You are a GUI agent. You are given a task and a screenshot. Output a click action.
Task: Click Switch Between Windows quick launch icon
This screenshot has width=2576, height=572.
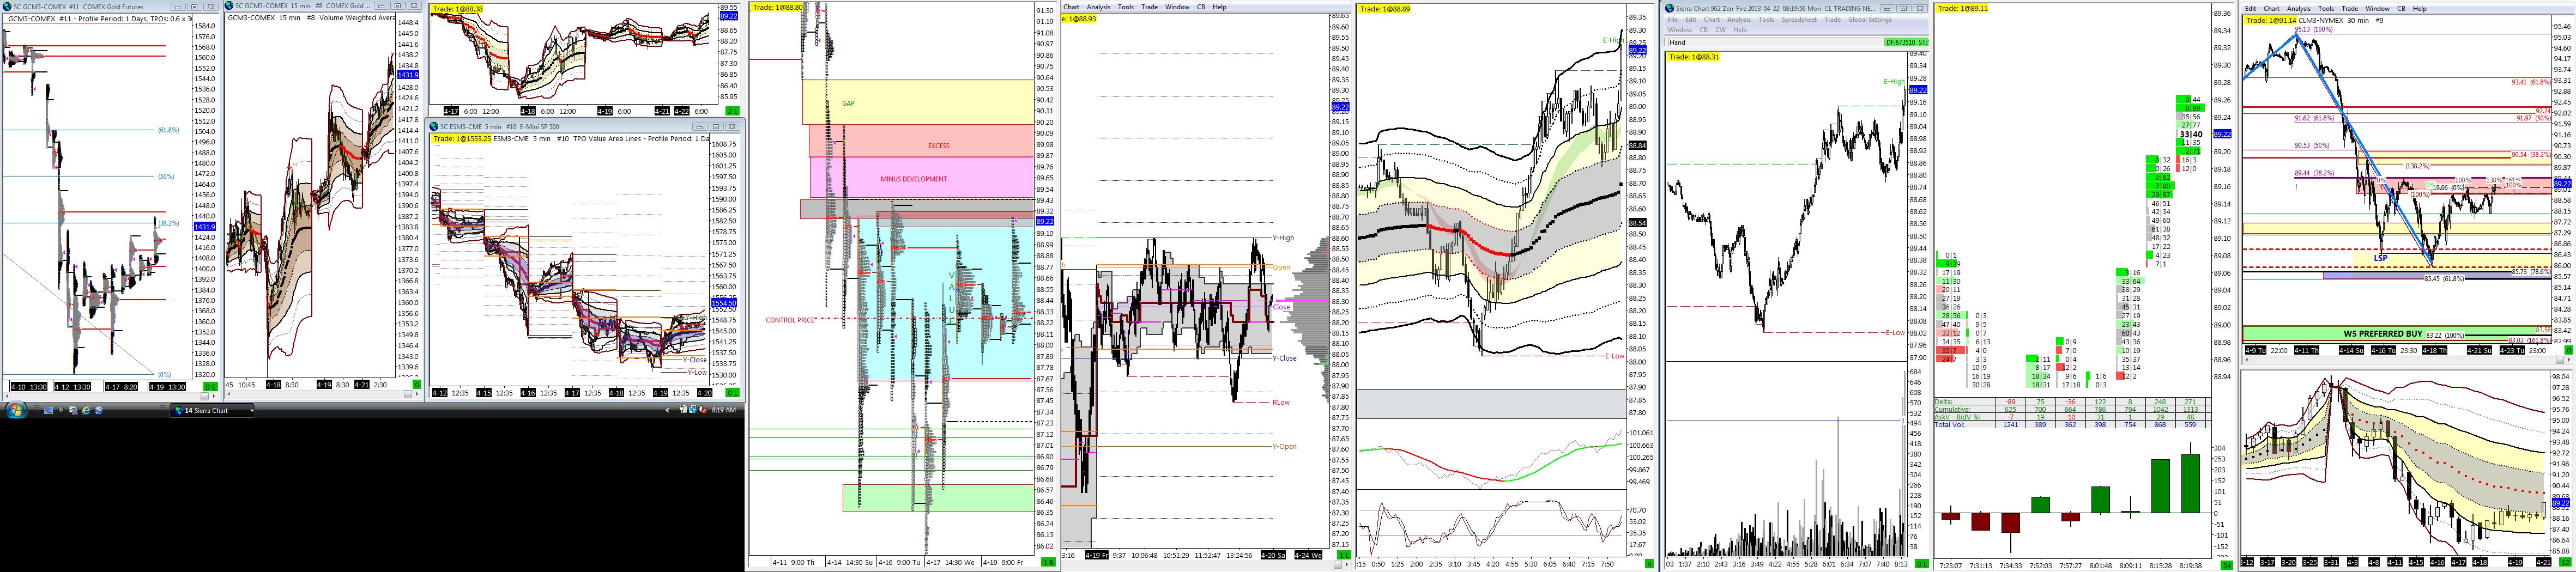pyautogui.click(x=73, y=410)
